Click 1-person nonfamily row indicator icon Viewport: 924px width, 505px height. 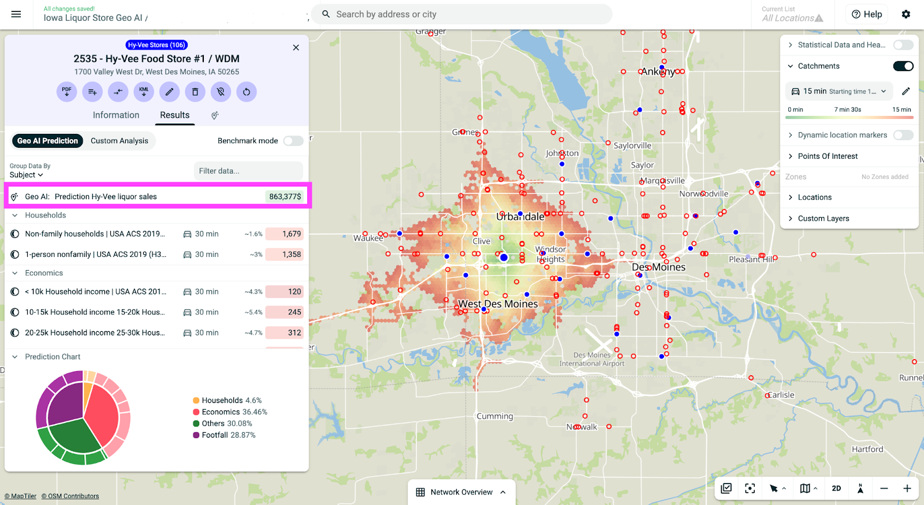pos(15,255)
